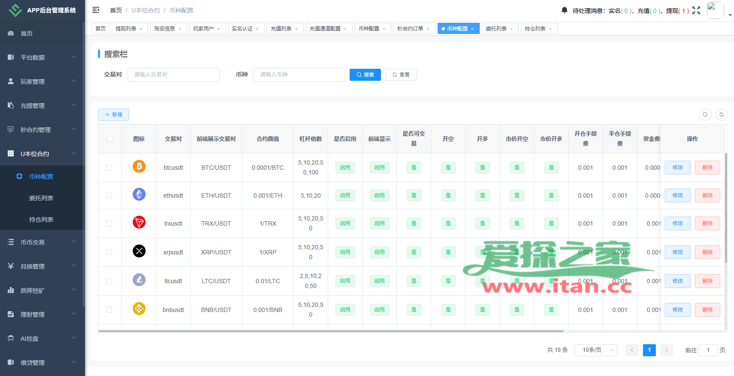Expand the 平台数据 sidebar menu
The width and height of the screenshot is (734, 376).
(x=42, y=57)
